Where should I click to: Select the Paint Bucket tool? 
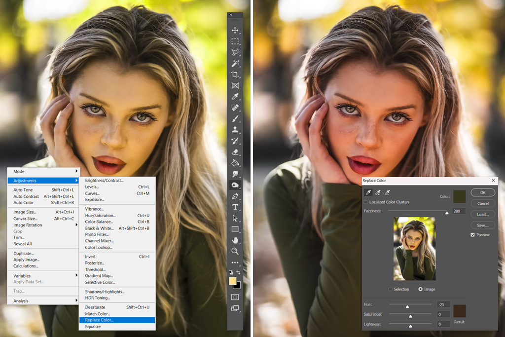click(235, 163)
